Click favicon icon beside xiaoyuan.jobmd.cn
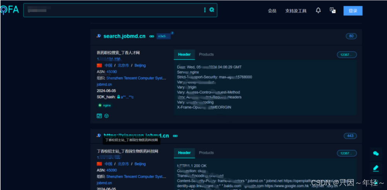Screen dimensions: 387x190 coord(99,135)
